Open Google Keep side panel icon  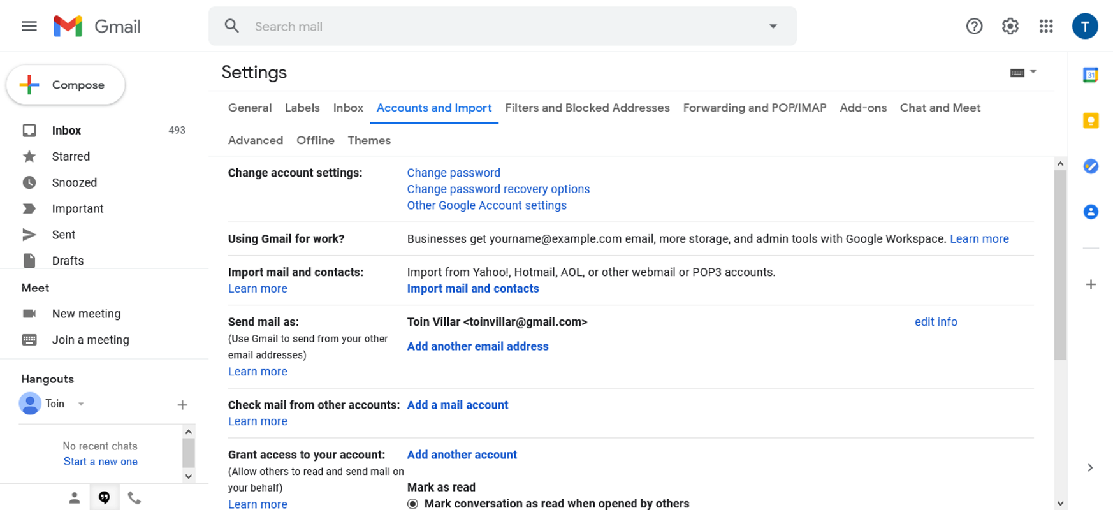click(x=1091, y=120)
